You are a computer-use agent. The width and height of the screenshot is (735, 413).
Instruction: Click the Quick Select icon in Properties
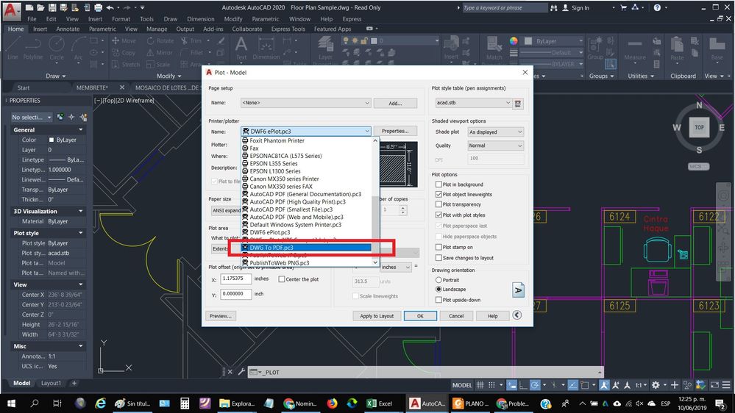point(83,117)
